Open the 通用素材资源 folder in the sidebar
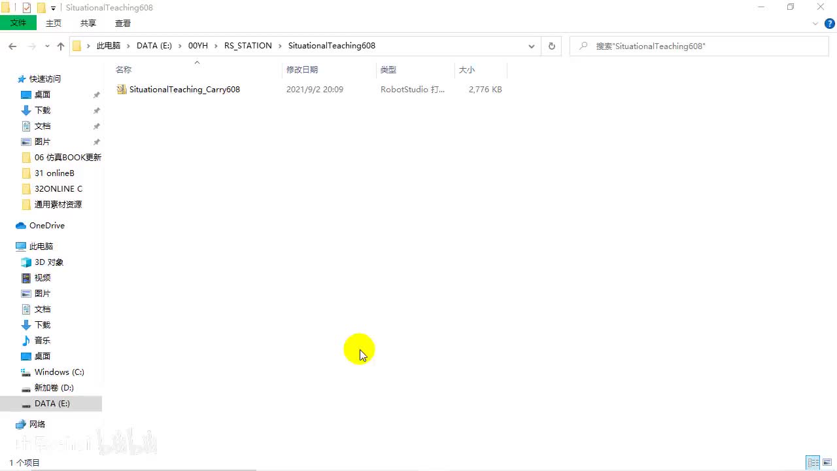This screenshot has height=471, width=837. [58, 204]
